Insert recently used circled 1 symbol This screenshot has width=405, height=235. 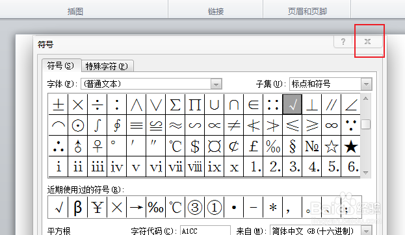215,207
